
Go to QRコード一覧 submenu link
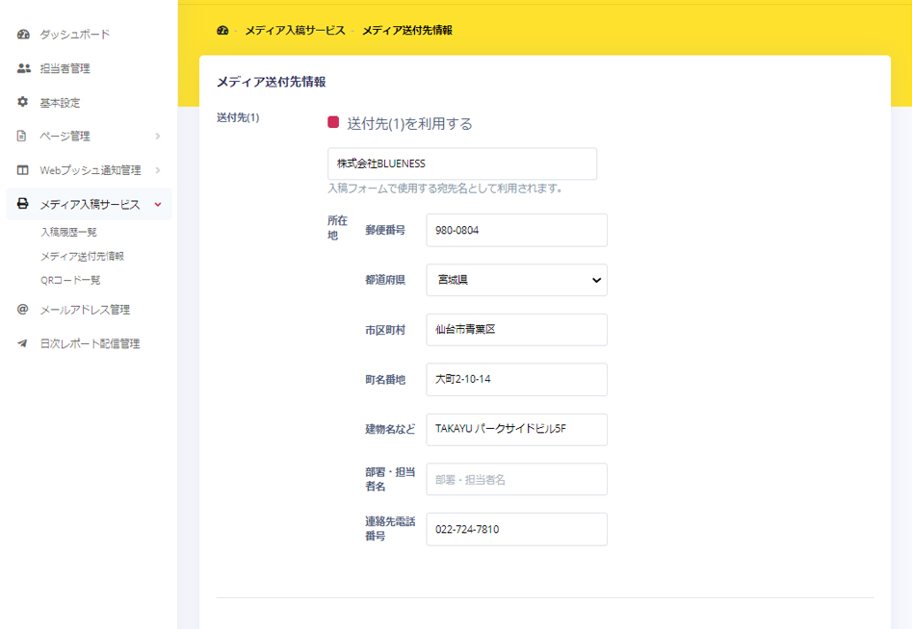tap(70, 280)
